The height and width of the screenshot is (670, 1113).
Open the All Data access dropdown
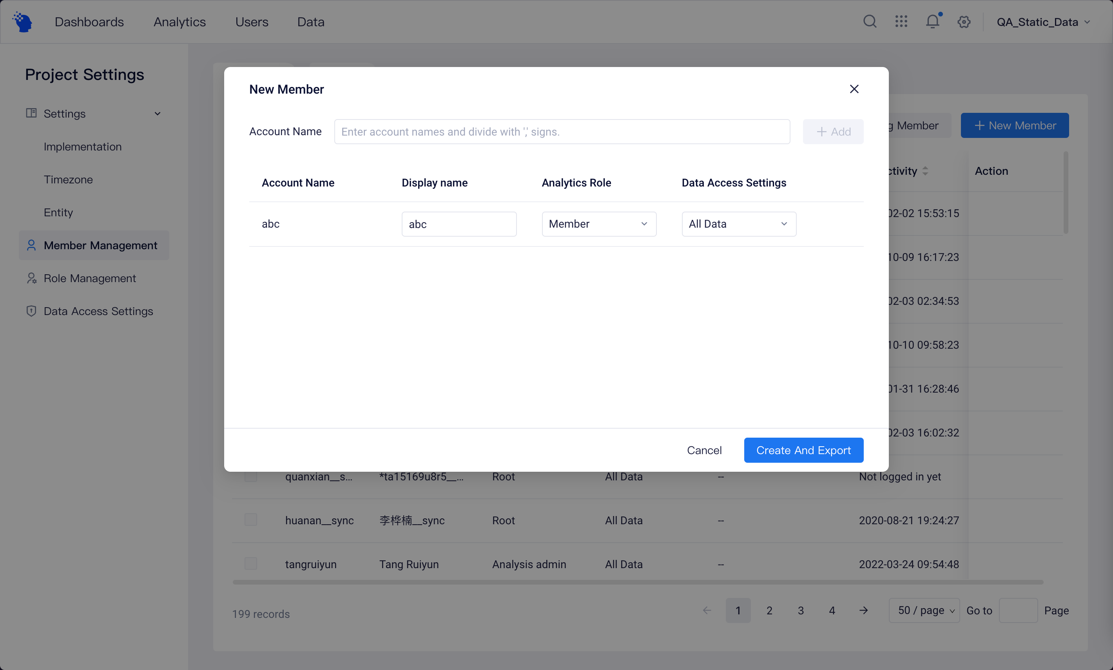[x=738, y=223]
